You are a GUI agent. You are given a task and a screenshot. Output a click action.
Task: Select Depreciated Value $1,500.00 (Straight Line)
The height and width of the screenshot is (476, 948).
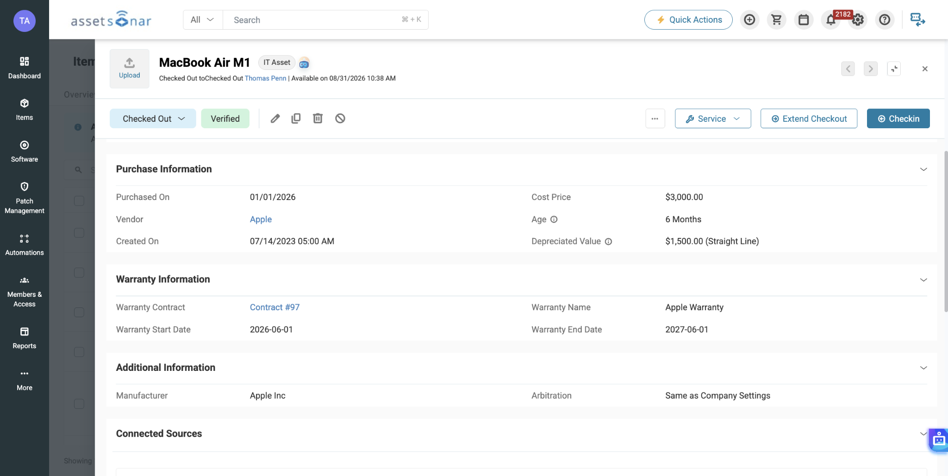pyautogui.click(x=712, y=242)
